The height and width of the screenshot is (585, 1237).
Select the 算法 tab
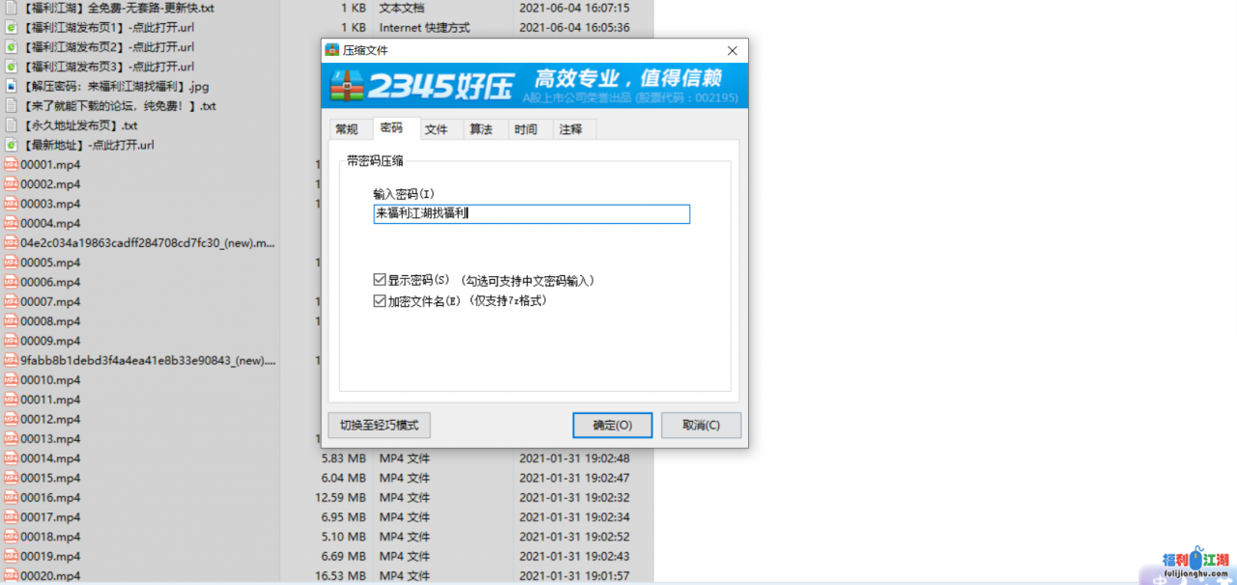click(481, 129)
